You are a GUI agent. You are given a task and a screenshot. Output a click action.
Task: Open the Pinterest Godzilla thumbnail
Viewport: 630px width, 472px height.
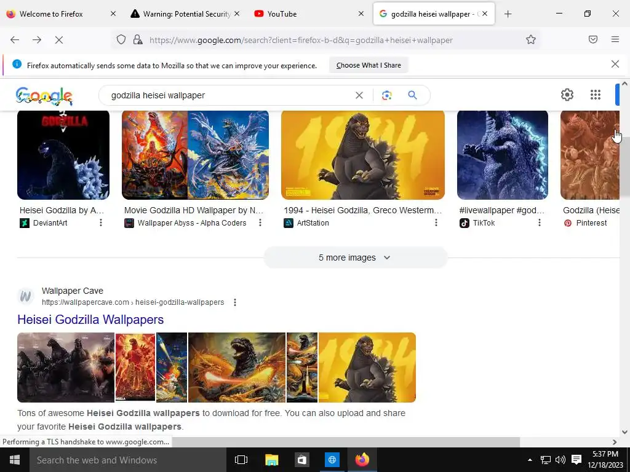point(590,155)
